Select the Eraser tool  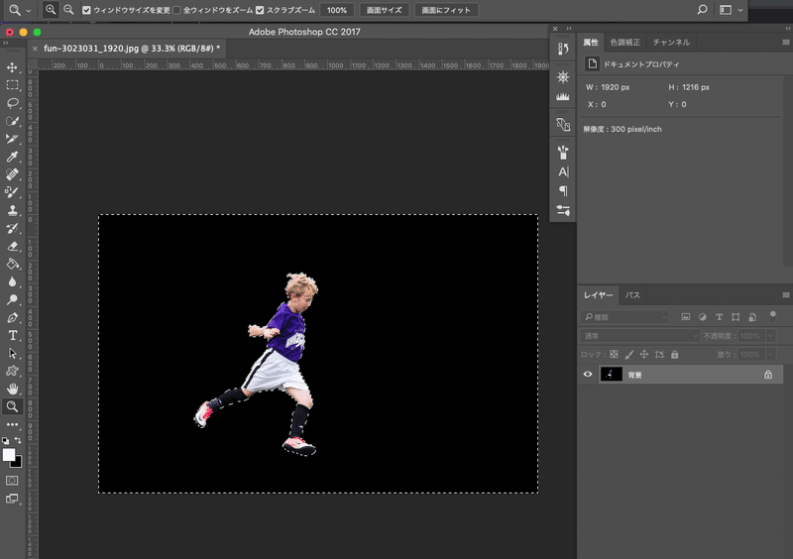coord(12,247)
